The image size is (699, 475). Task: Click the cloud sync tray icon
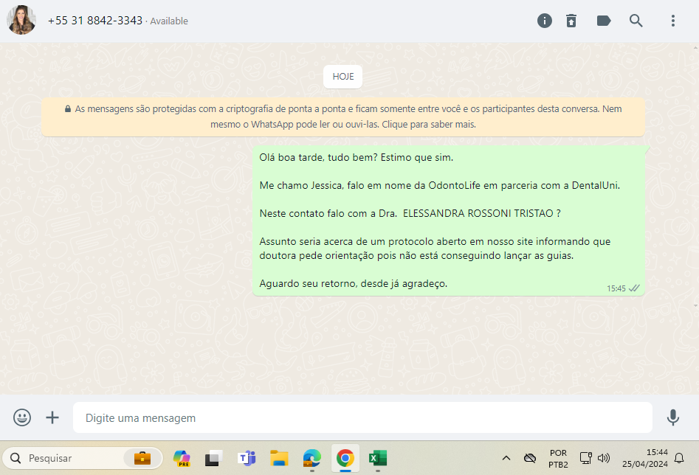tap(529, 458)
